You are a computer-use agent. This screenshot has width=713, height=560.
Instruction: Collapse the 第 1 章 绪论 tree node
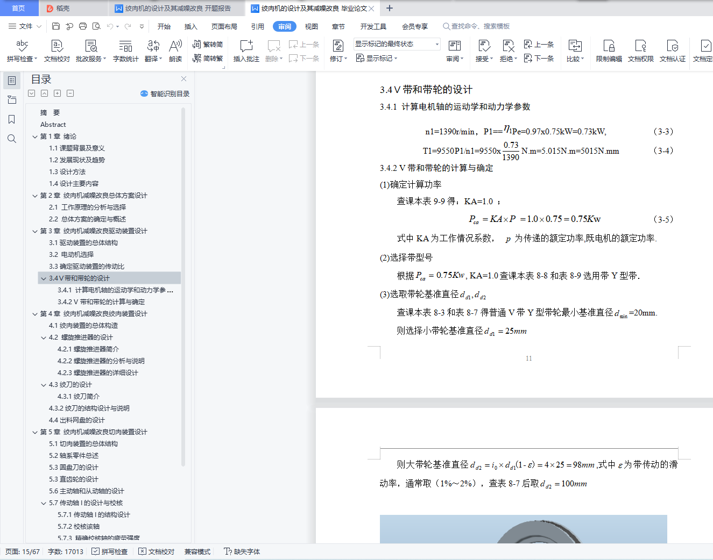[x=35, y=137]
